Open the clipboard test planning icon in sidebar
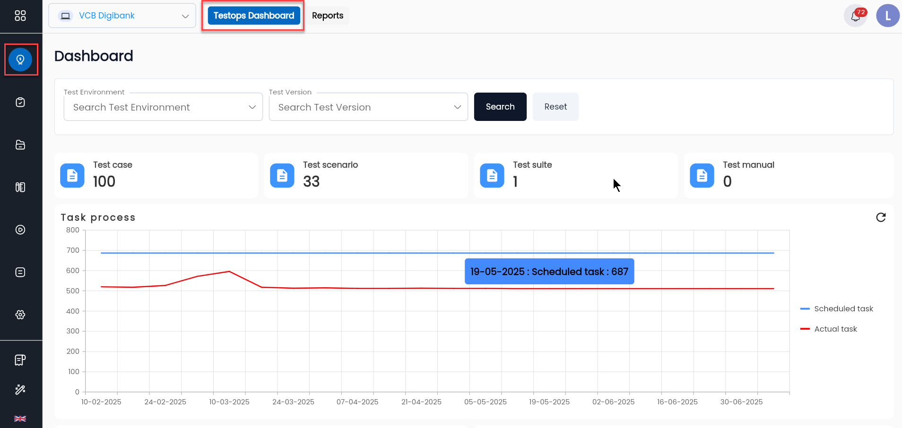The height and width of the screenshot is (428, 902). point(21,102)
